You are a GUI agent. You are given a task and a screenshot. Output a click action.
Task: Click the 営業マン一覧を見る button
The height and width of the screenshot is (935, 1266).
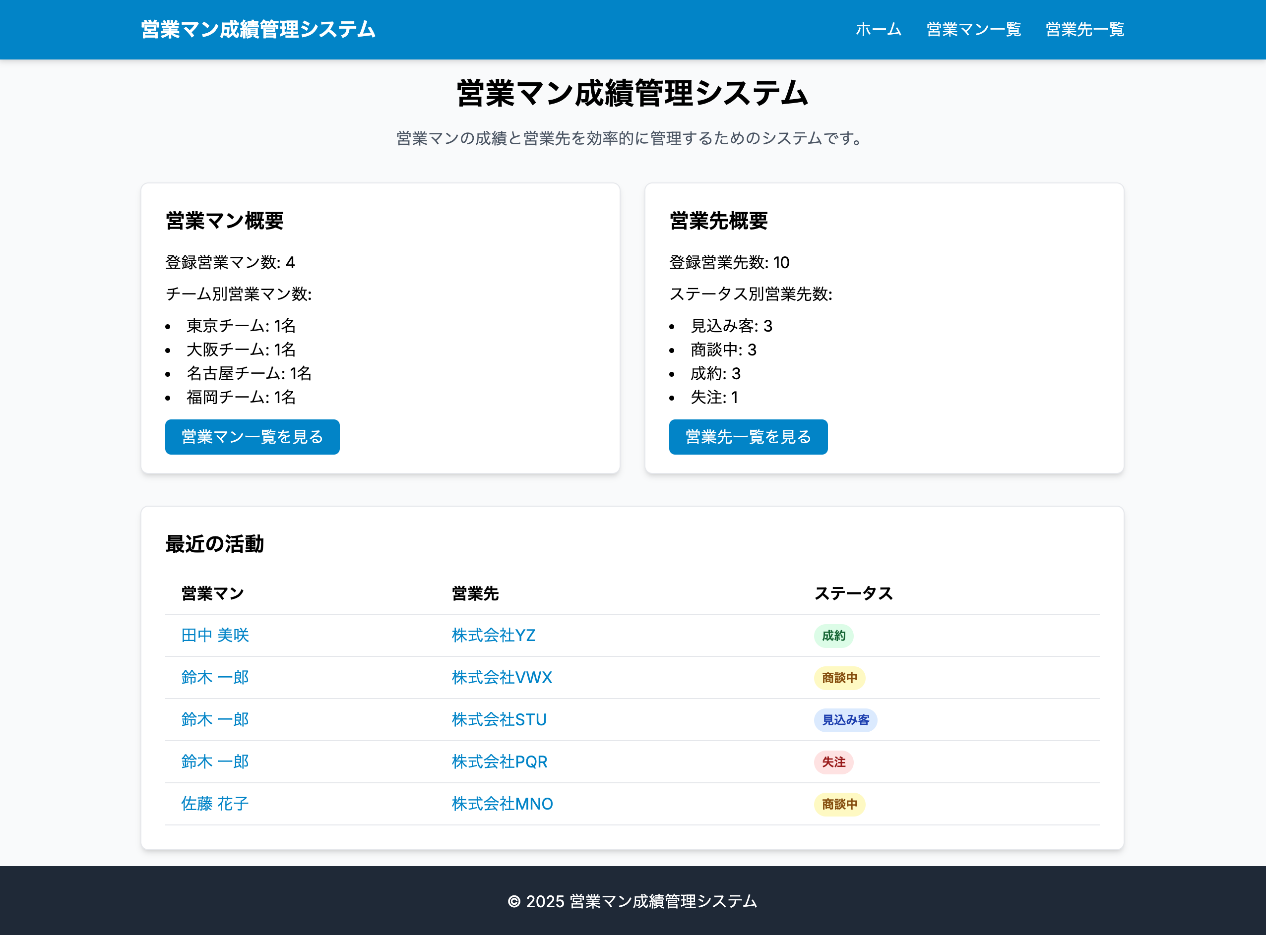(x=252, y=437)
